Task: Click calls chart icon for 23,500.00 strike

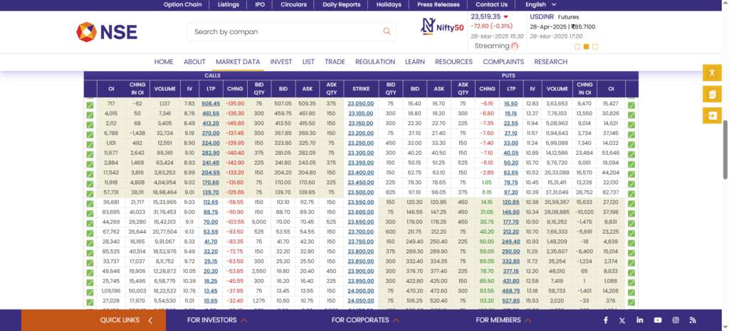Action: 90,194
